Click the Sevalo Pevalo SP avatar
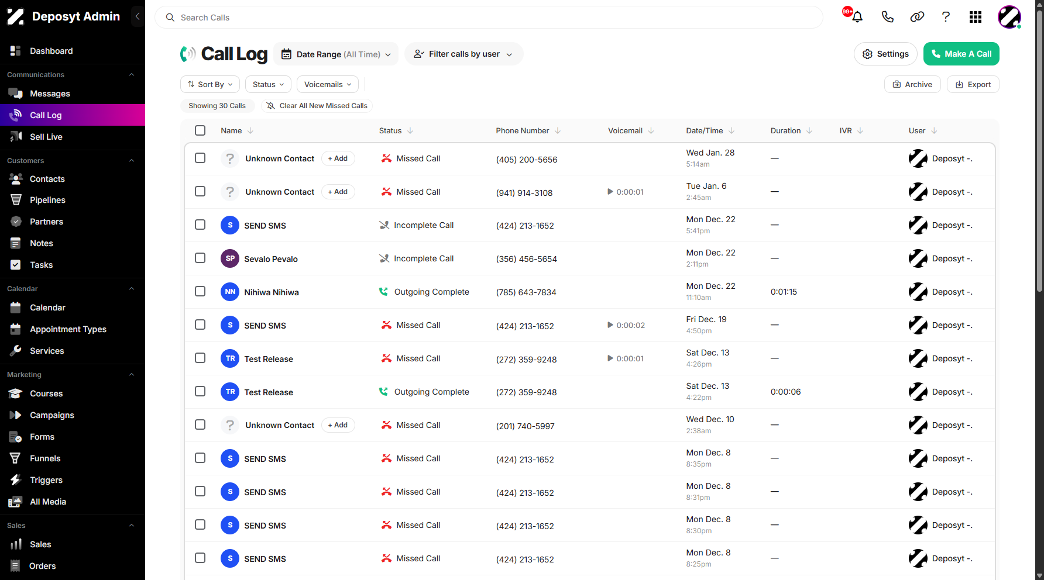This screenshot has width=1044, height=580. [x=230, y=258]
